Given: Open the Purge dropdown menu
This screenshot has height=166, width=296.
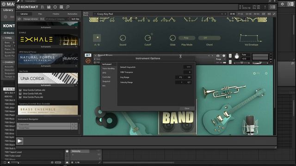Looking at the screenshot, I should pos(221,59).
